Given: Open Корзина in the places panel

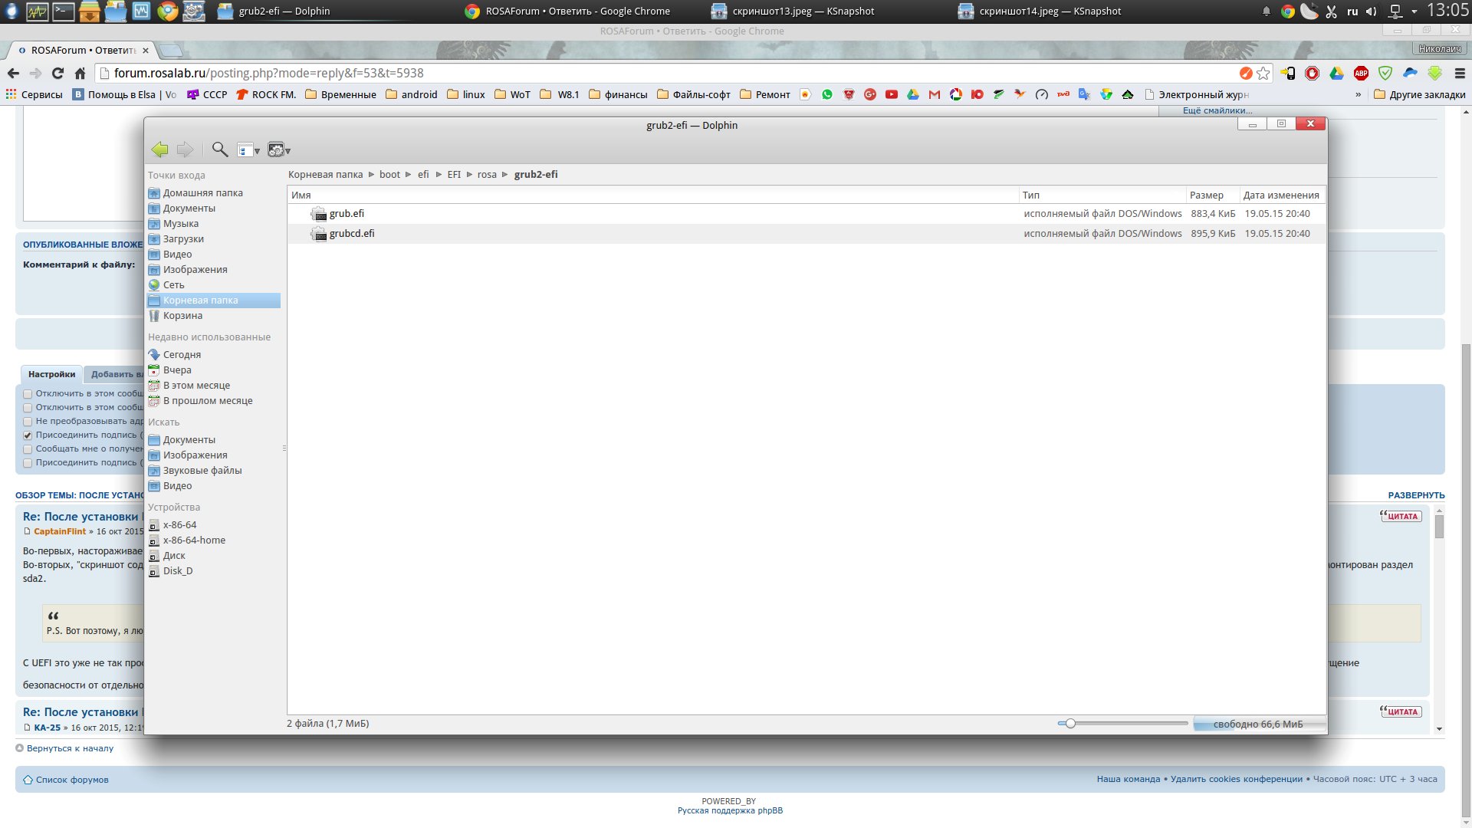Looking at the screenshot, I should 182,316.
